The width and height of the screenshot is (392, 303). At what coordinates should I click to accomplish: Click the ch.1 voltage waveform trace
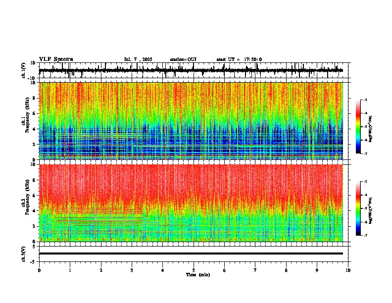pos(191,70)
